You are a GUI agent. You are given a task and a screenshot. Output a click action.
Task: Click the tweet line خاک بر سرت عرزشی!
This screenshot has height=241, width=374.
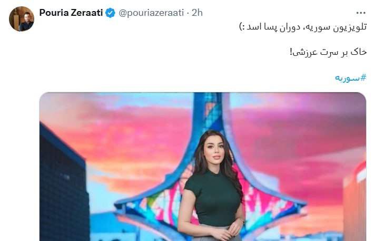point(328,52)
